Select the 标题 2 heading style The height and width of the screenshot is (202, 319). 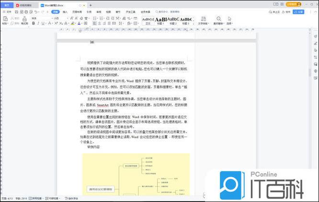pos(173,21)
